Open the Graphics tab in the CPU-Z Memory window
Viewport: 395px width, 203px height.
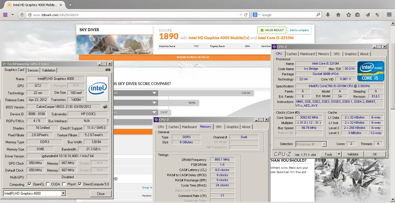click(233, 127)
